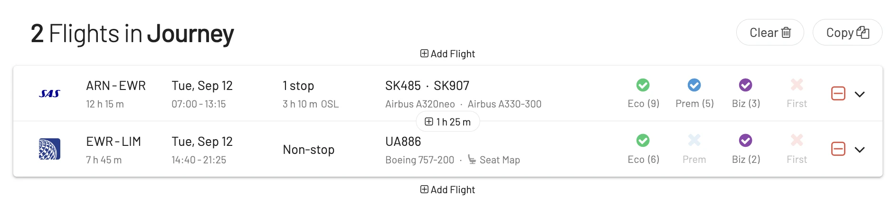
Task: Add Flight below the journey list
Action: [x=447, y=190]
